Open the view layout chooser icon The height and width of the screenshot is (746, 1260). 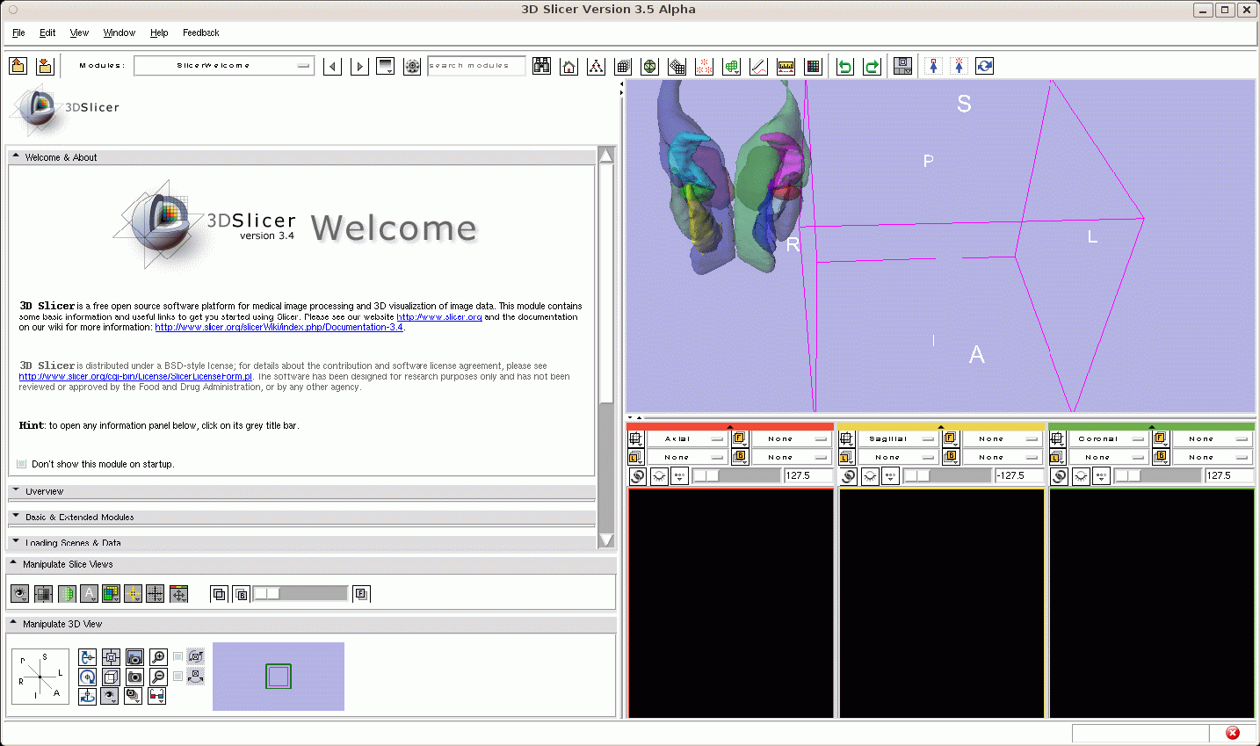click(x=902, y=66)
